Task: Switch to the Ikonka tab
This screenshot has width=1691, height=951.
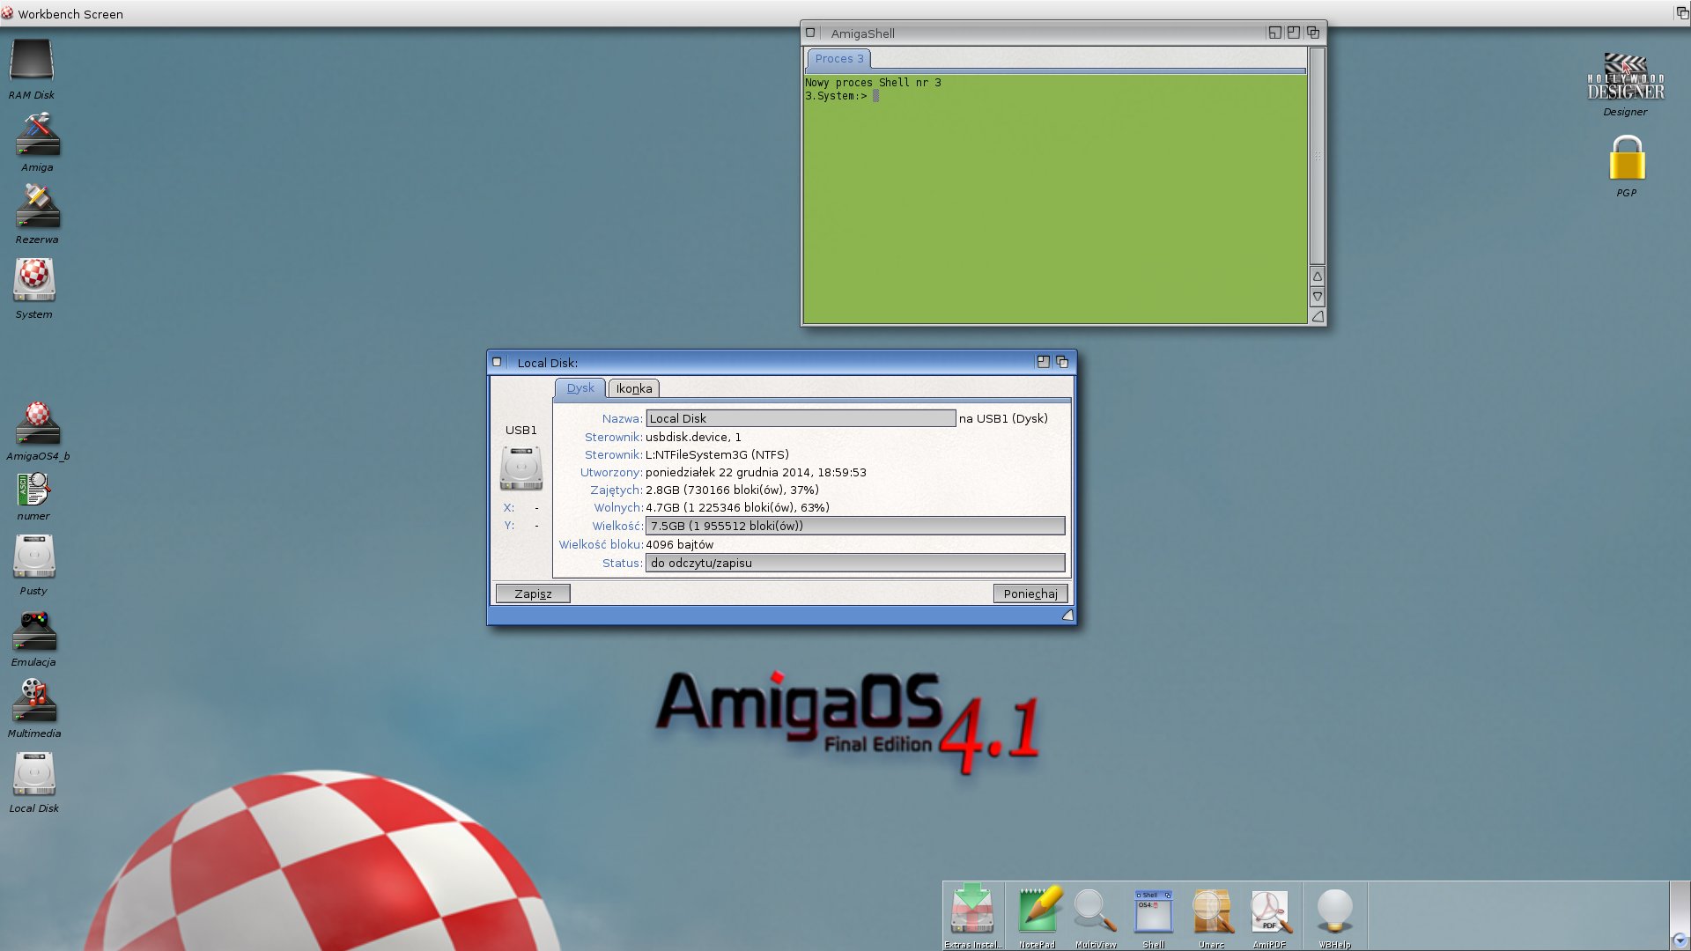Action: click(x=634, y=388)
